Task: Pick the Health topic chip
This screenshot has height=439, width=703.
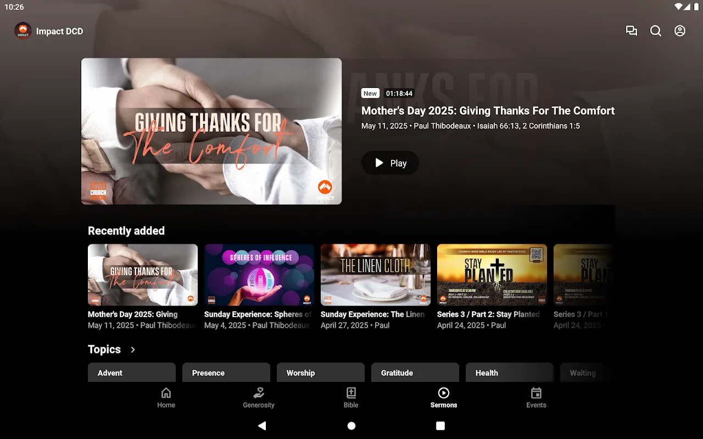Action: pos(510,373)
